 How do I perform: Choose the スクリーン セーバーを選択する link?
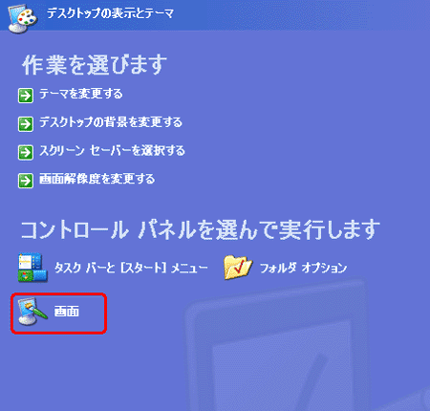click(x=112, y=151)
